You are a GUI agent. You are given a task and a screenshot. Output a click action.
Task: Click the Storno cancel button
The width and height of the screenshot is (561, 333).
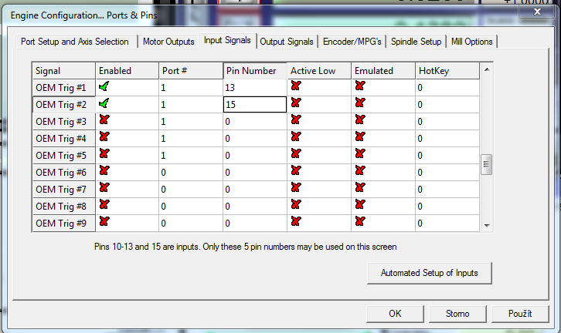coord(457,314)
